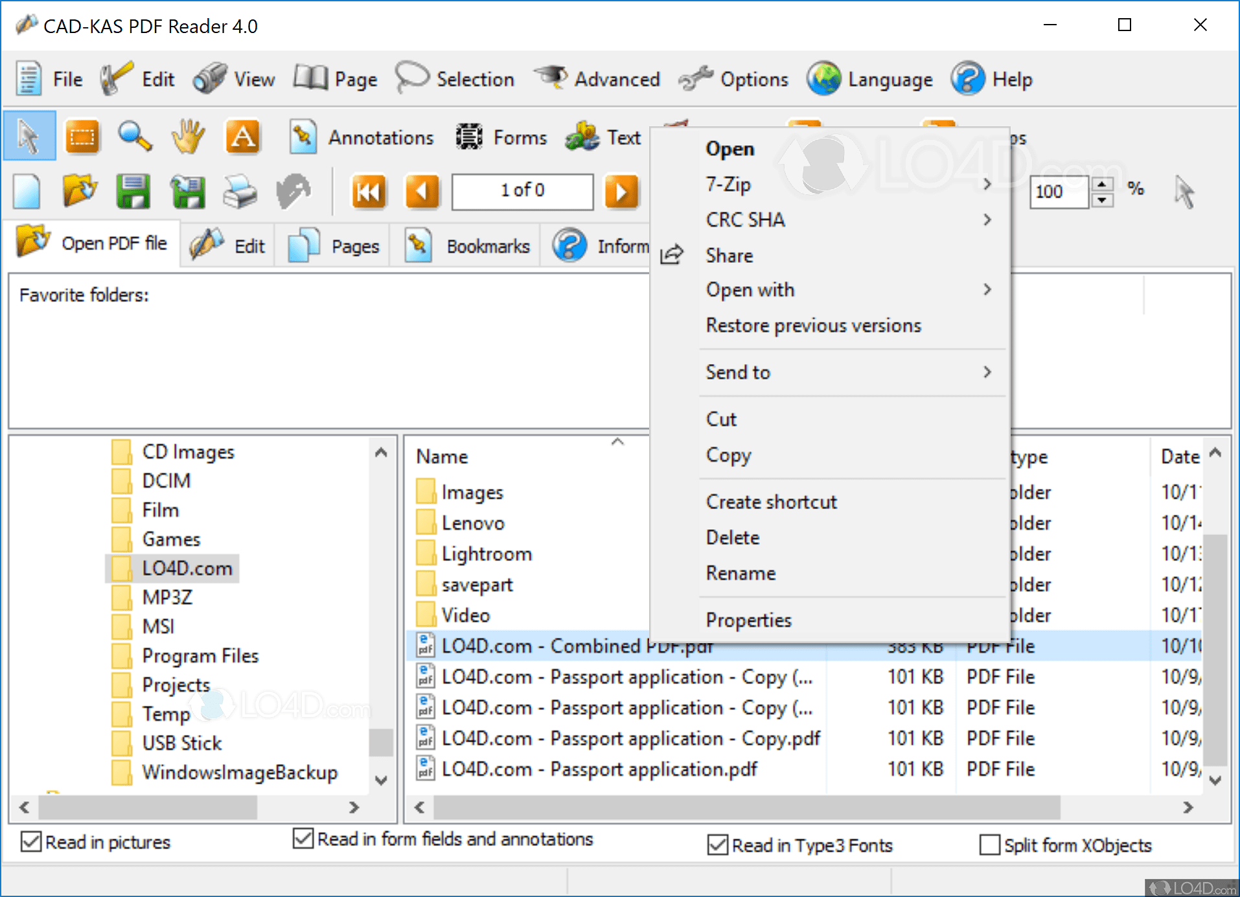Click the grayed-out undo icon
1240x897 pixels.
tap(293, 191)
